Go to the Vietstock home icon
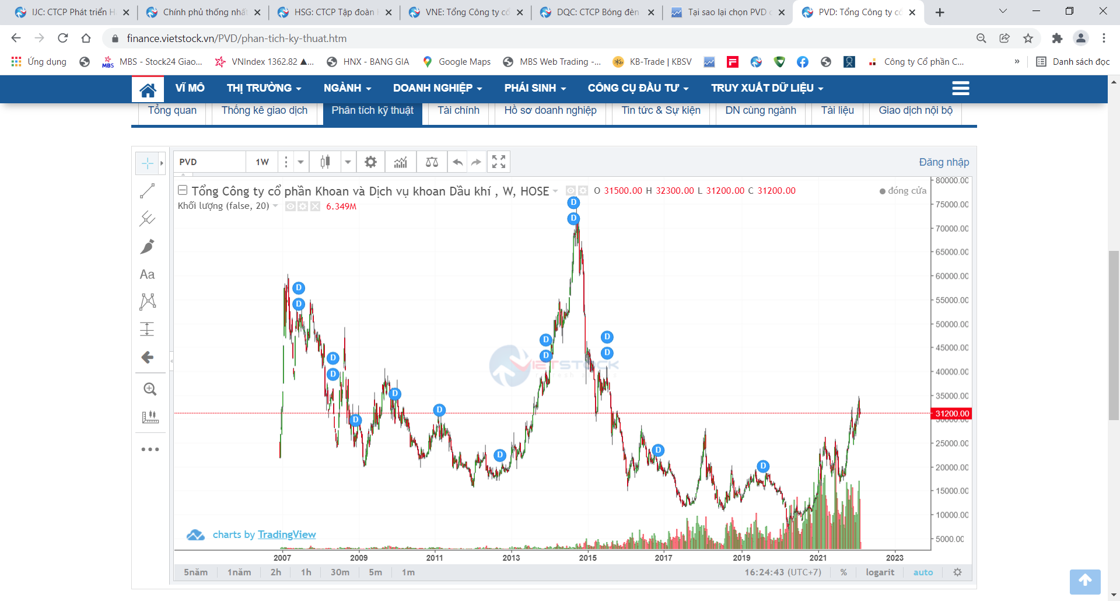The width and height of the screenshot is (1120, 601). tap(148, 89)
